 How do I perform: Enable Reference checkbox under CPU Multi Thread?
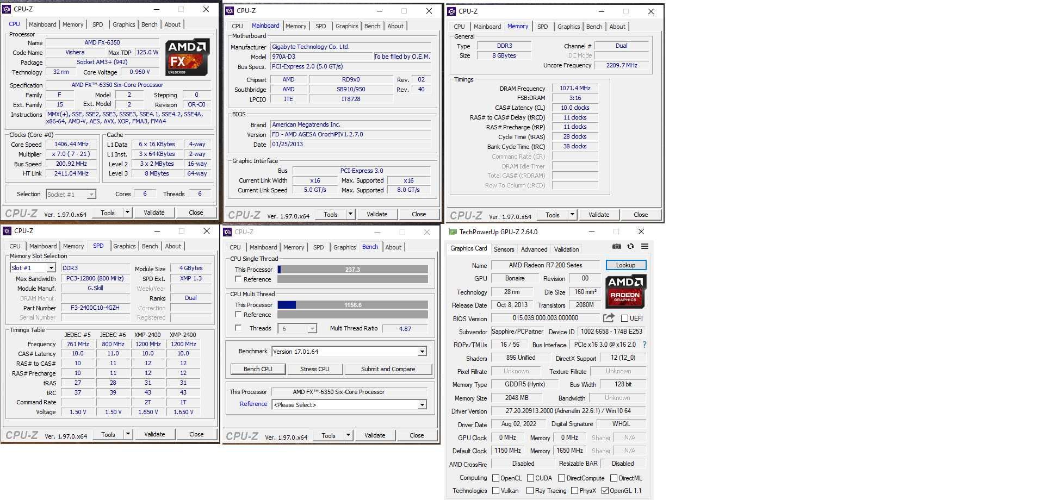pos(238,314)
